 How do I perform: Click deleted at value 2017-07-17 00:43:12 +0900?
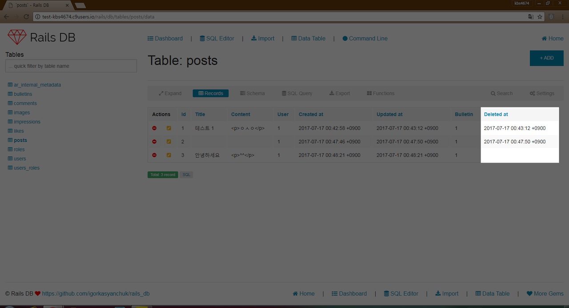click(x=515, y=128)
